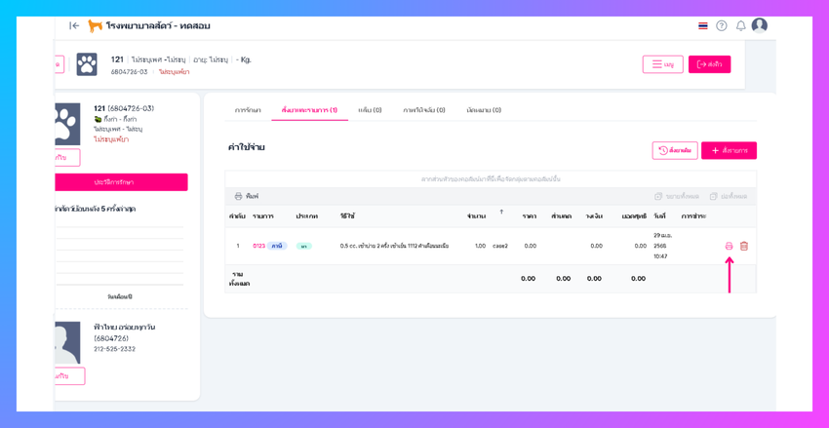Print the order row with the printer icon
This screenshot has height=428, width=829.
[x=730, y=246]
